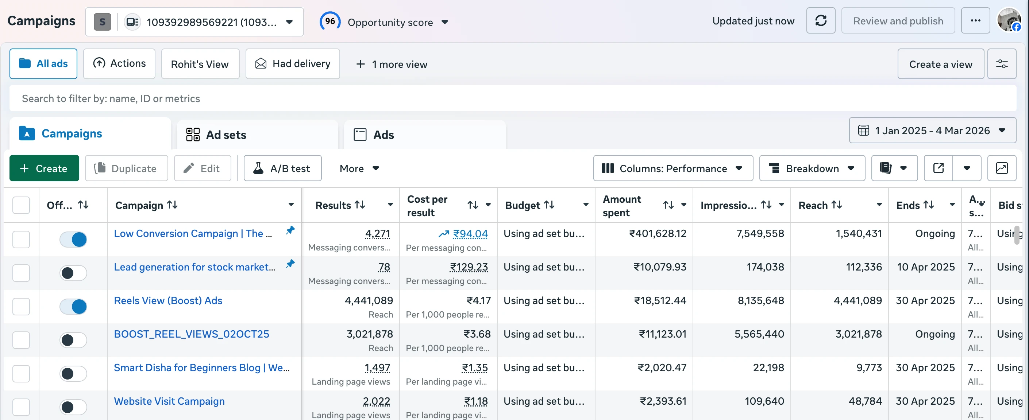The image size is (1029, 420).
Task: Click the export table data icon
Action: click(938, 168)
